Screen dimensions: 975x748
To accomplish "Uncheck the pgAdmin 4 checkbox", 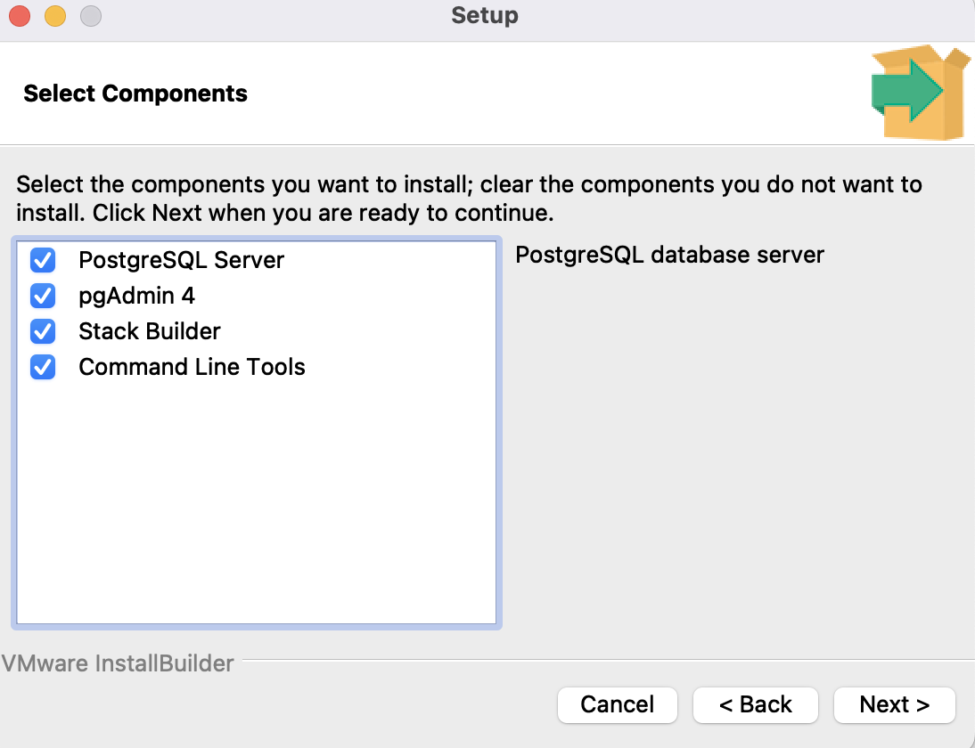I will pyautogui.click(x=43, y=296).
